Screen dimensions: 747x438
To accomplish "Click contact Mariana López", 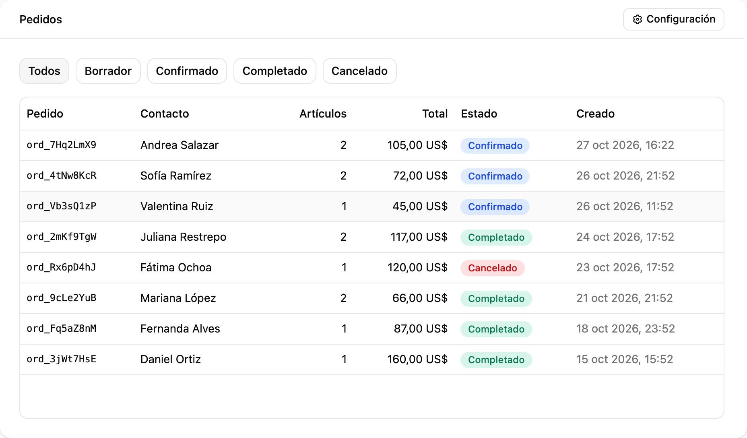I will pyautogui.click(x=178, y=298).
